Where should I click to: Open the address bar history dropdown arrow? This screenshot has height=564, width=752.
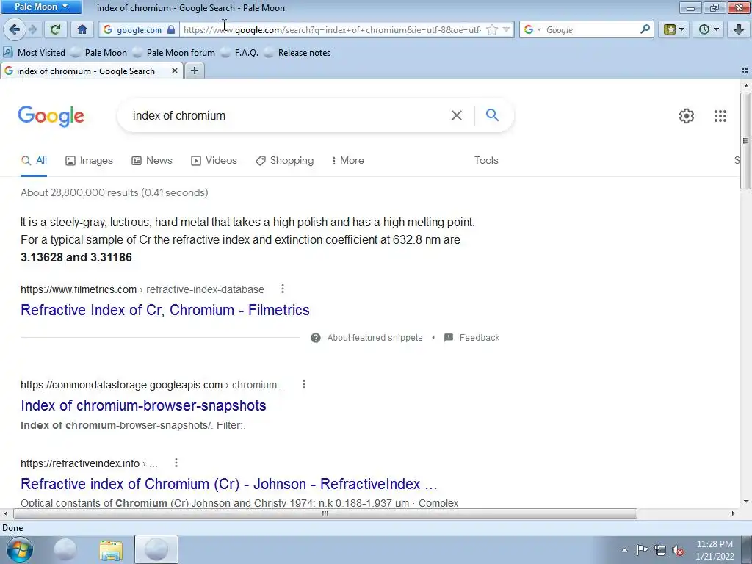pos(506,29)
